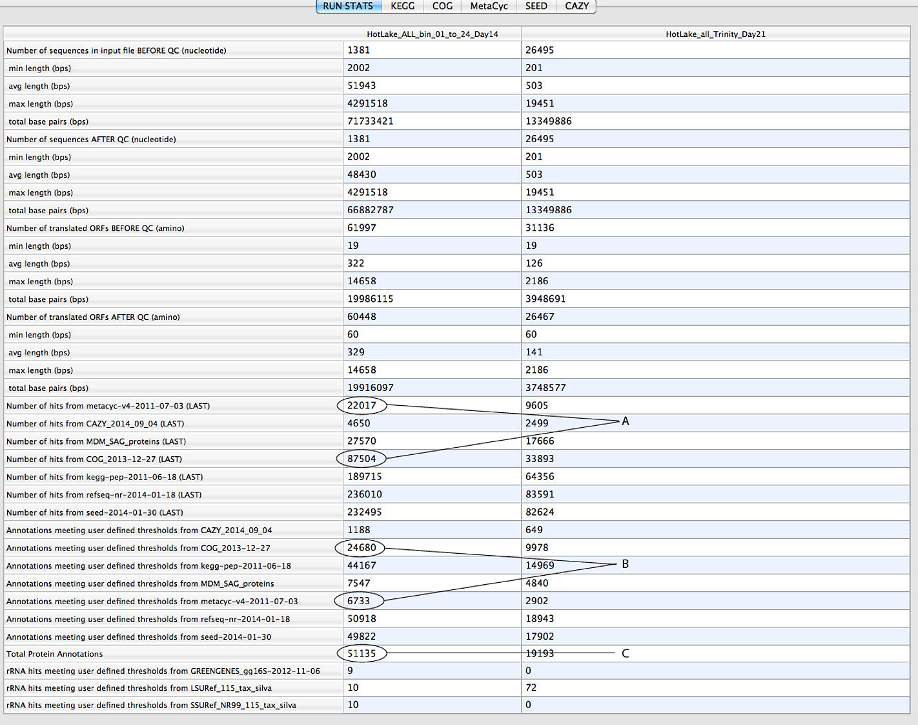Viewport: 918px width, 725px height.
Task: Select 'Number of hits from MDM_SAG_proteins (LAST)' row
Action: (456, 441)
